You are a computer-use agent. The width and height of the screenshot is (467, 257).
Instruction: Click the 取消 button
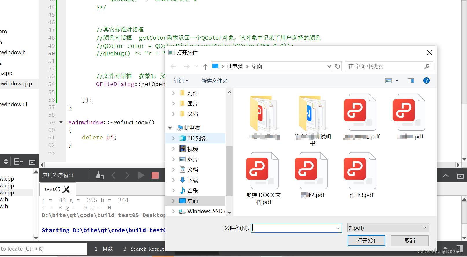click(409, 240)
